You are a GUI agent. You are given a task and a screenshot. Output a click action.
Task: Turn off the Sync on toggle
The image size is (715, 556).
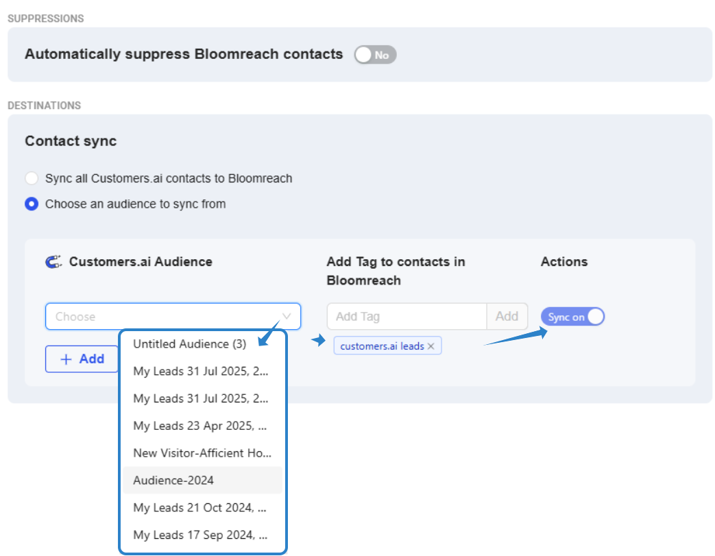572,317
